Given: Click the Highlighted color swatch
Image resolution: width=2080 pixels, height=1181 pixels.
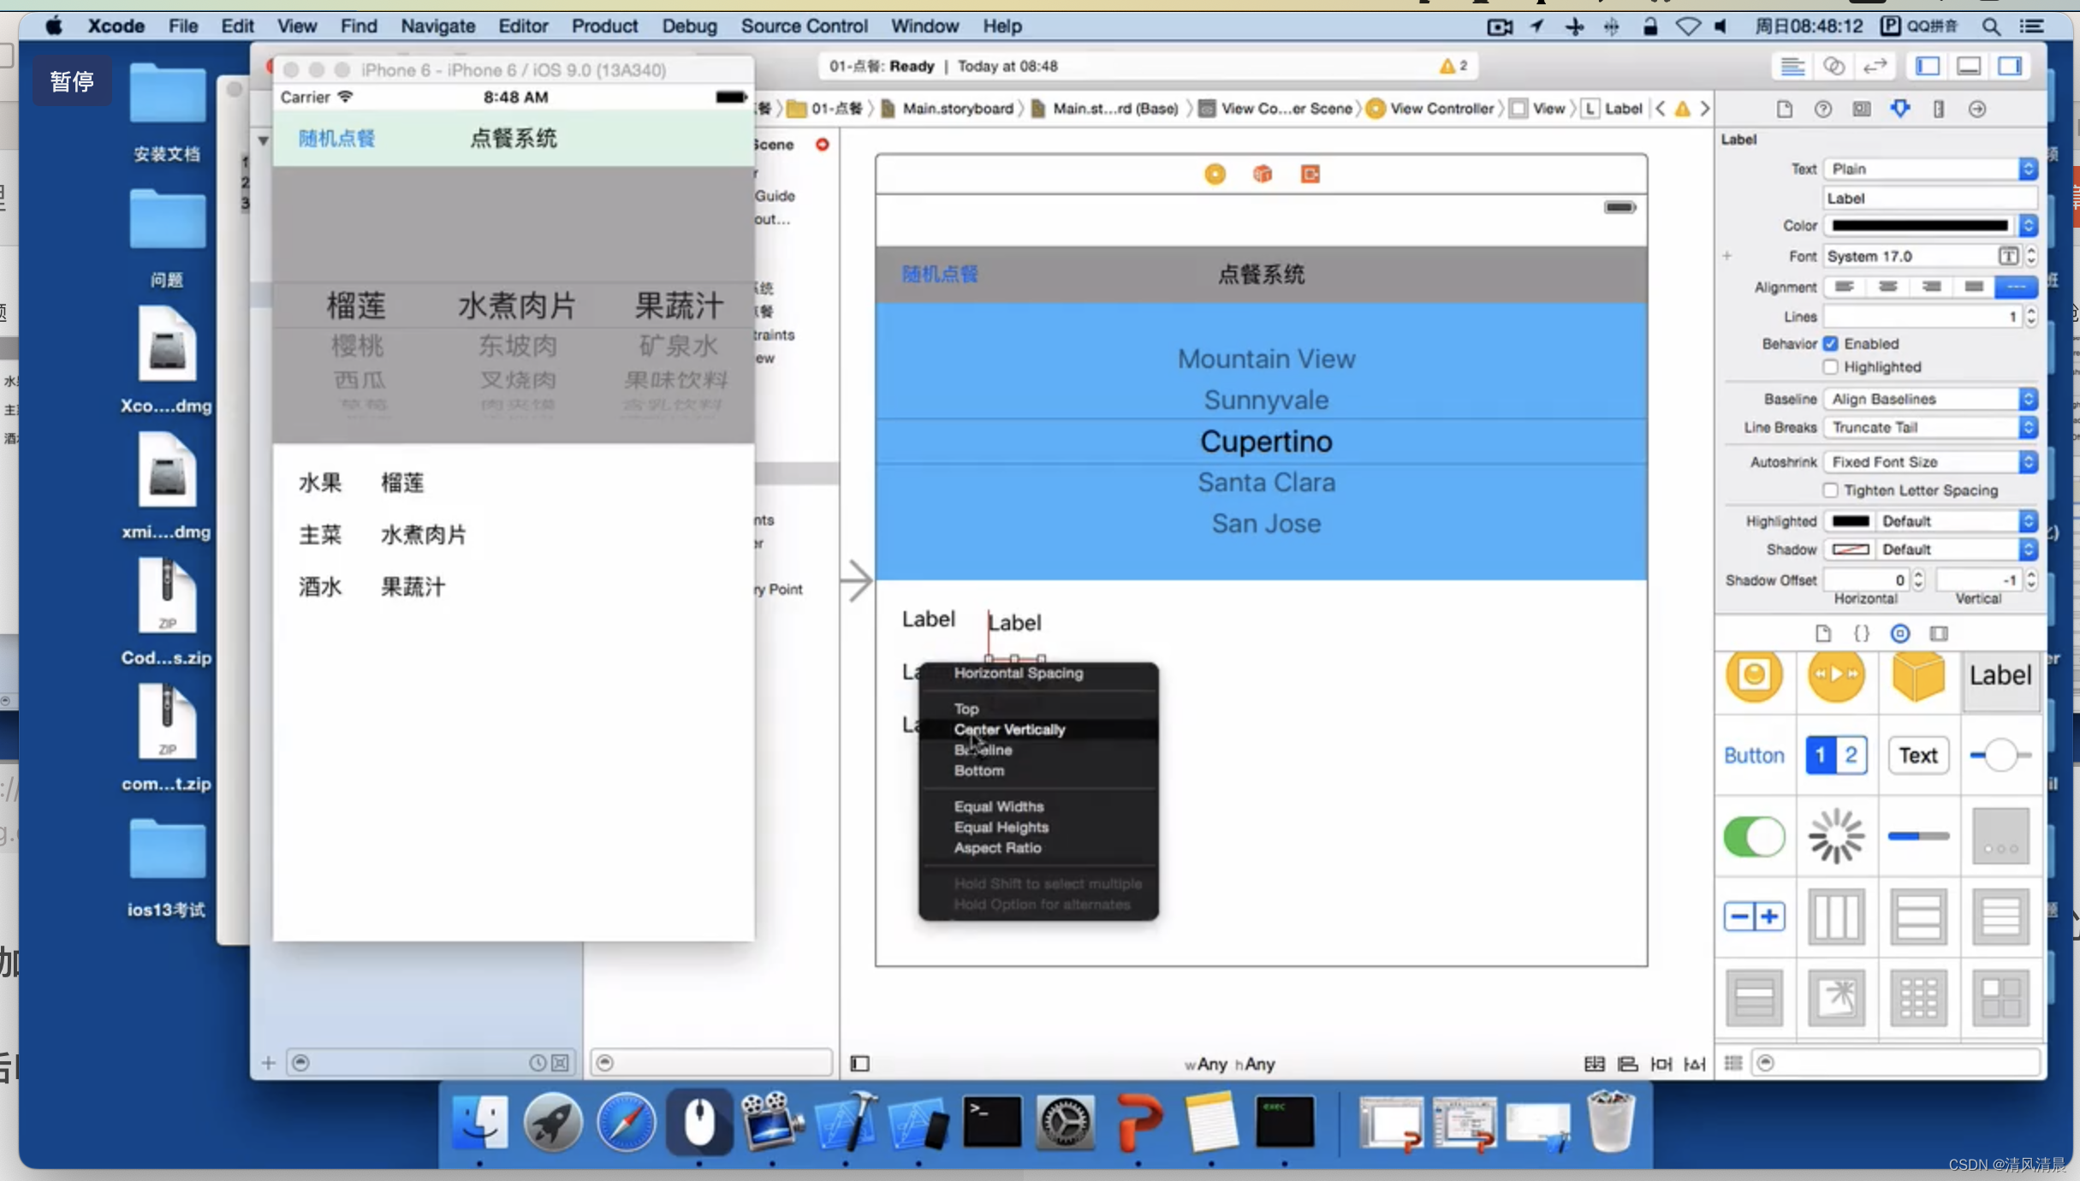Looking at the screenshot, I should coord(1850,521).
